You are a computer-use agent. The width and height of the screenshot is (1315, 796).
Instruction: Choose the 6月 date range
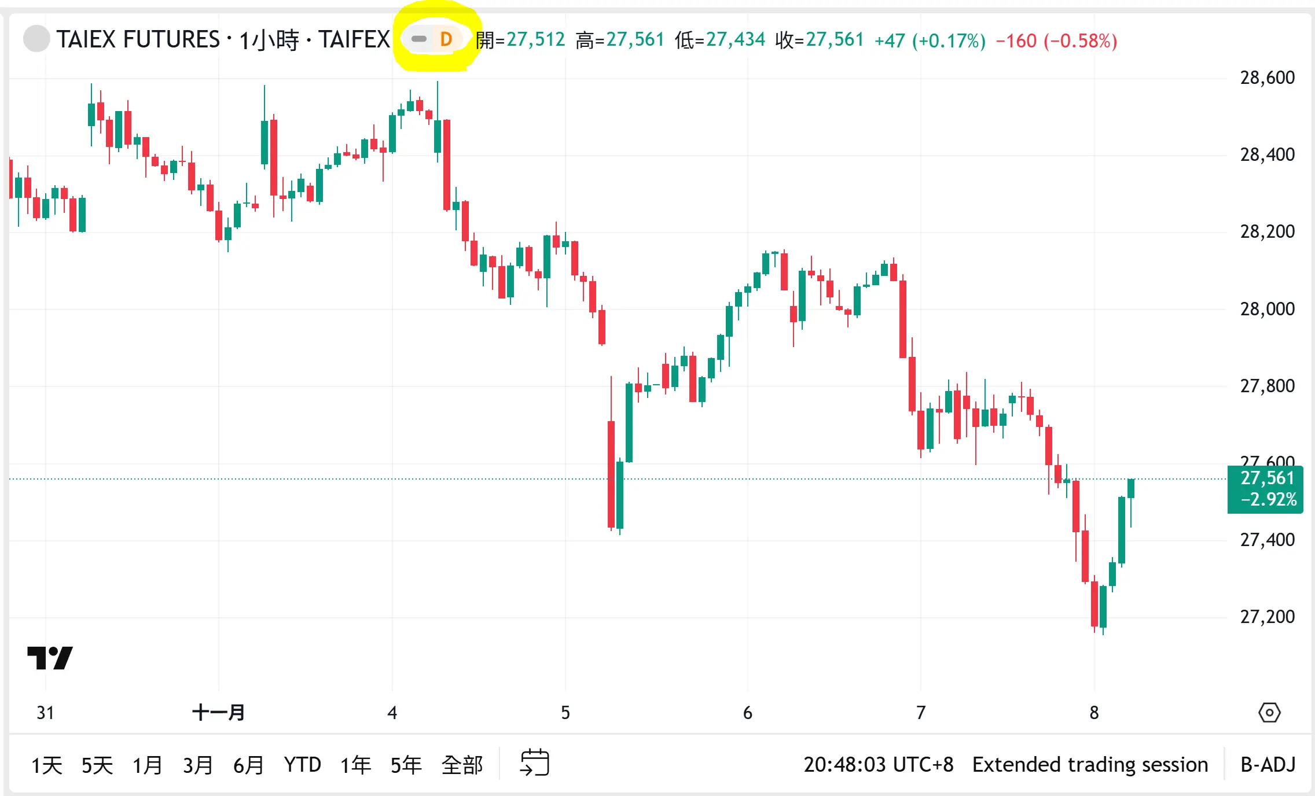248,765
